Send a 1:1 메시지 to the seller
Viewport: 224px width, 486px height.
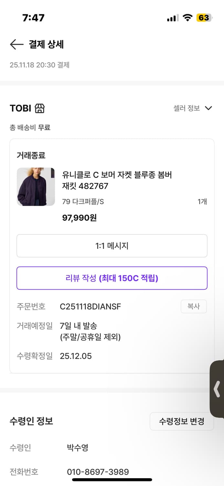pos(112,246)
